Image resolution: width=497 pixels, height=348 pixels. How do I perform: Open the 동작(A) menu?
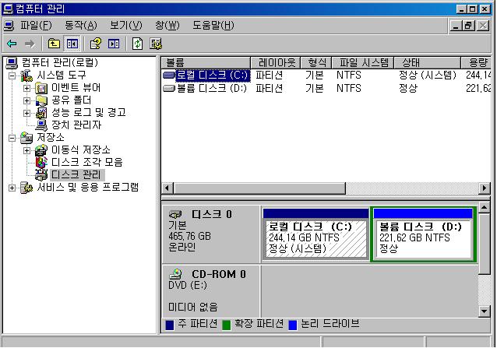pos(80,26)
